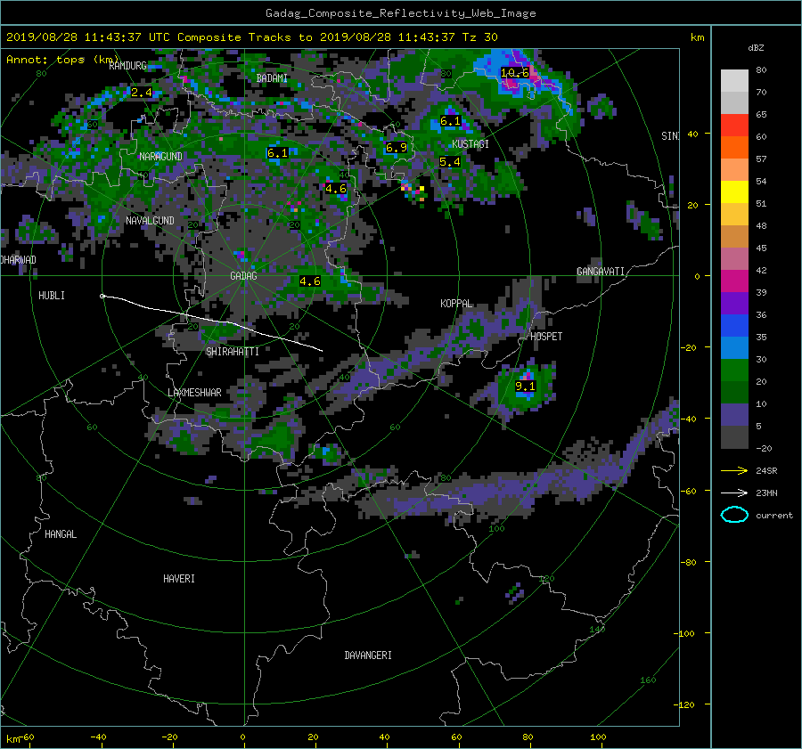Screen dimensions: 802x749
Task: Click the 6.1 storm top near Naragund
Action: coord(278,152)
